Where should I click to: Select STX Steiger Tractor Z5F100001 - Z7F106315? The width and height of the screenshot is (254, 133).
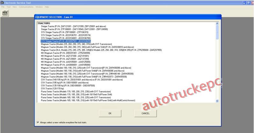tap(65, 32)
